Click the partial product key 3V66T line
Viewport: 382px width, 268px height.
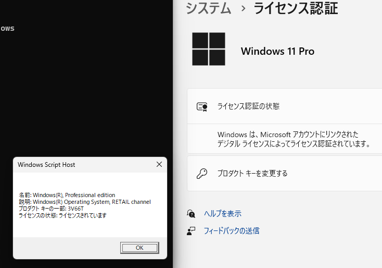(51, 209)
